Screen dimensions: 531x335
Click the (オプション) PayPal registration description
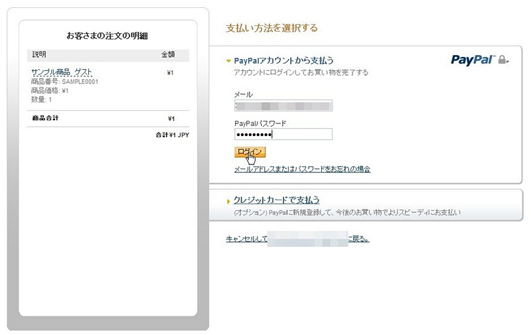click(347, 212)
